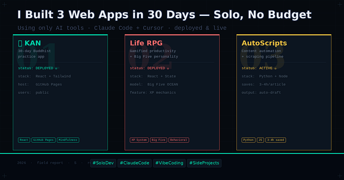Click the box icon left of KAN

pyautogui.click(x=20, y=43)
